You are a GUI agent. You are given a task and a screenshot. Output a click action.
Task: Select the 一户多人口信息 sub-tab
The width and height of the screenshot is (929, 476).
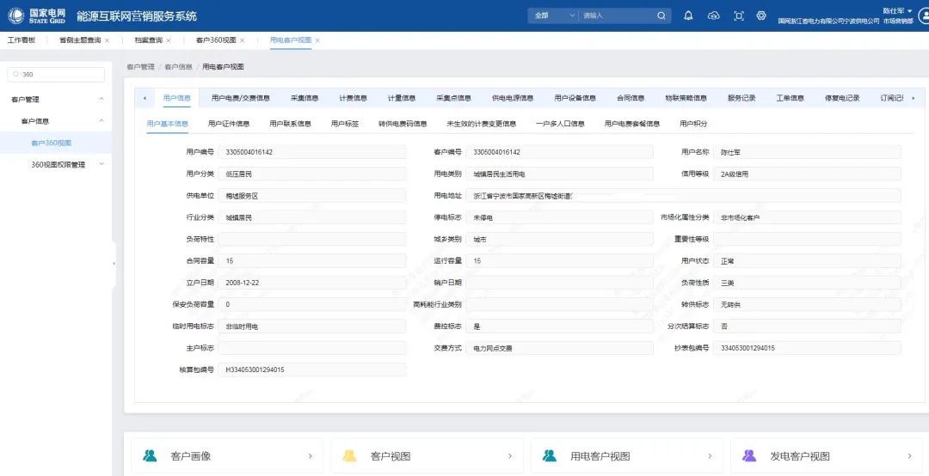point(560,124)
